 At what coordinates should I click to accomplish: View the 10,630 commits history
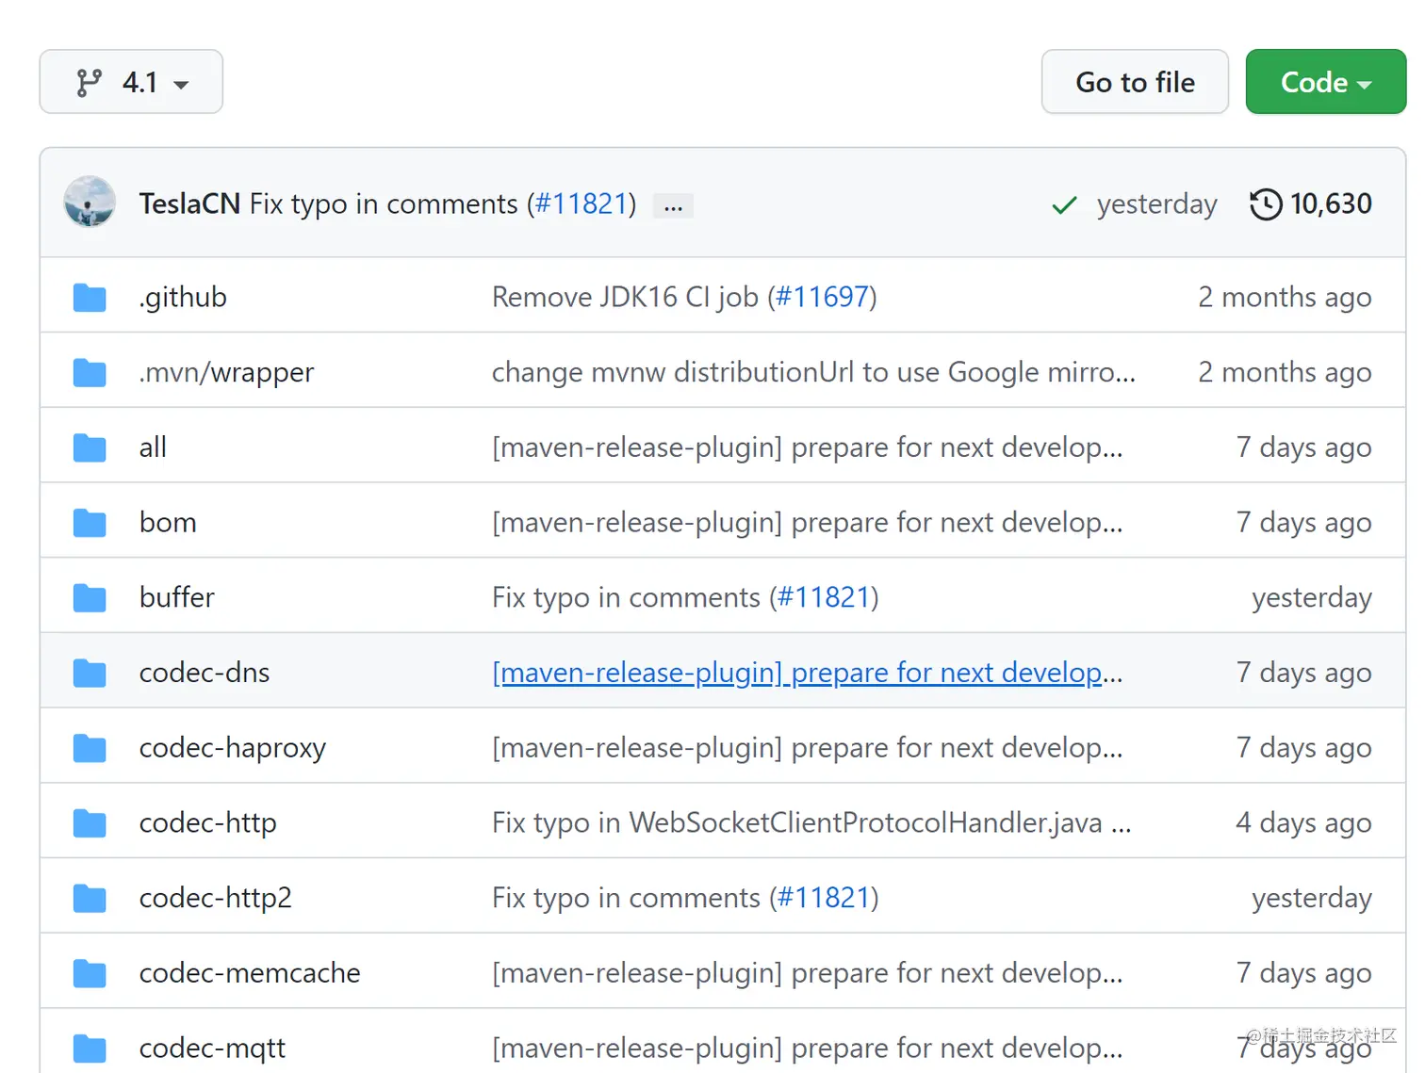point(1330,204)
